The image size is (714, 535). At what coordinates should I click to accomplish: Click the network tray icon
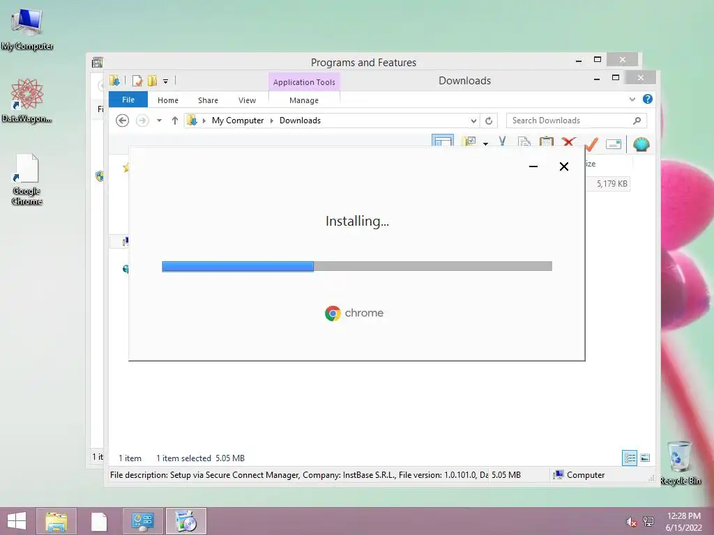(x=648, y=522)
